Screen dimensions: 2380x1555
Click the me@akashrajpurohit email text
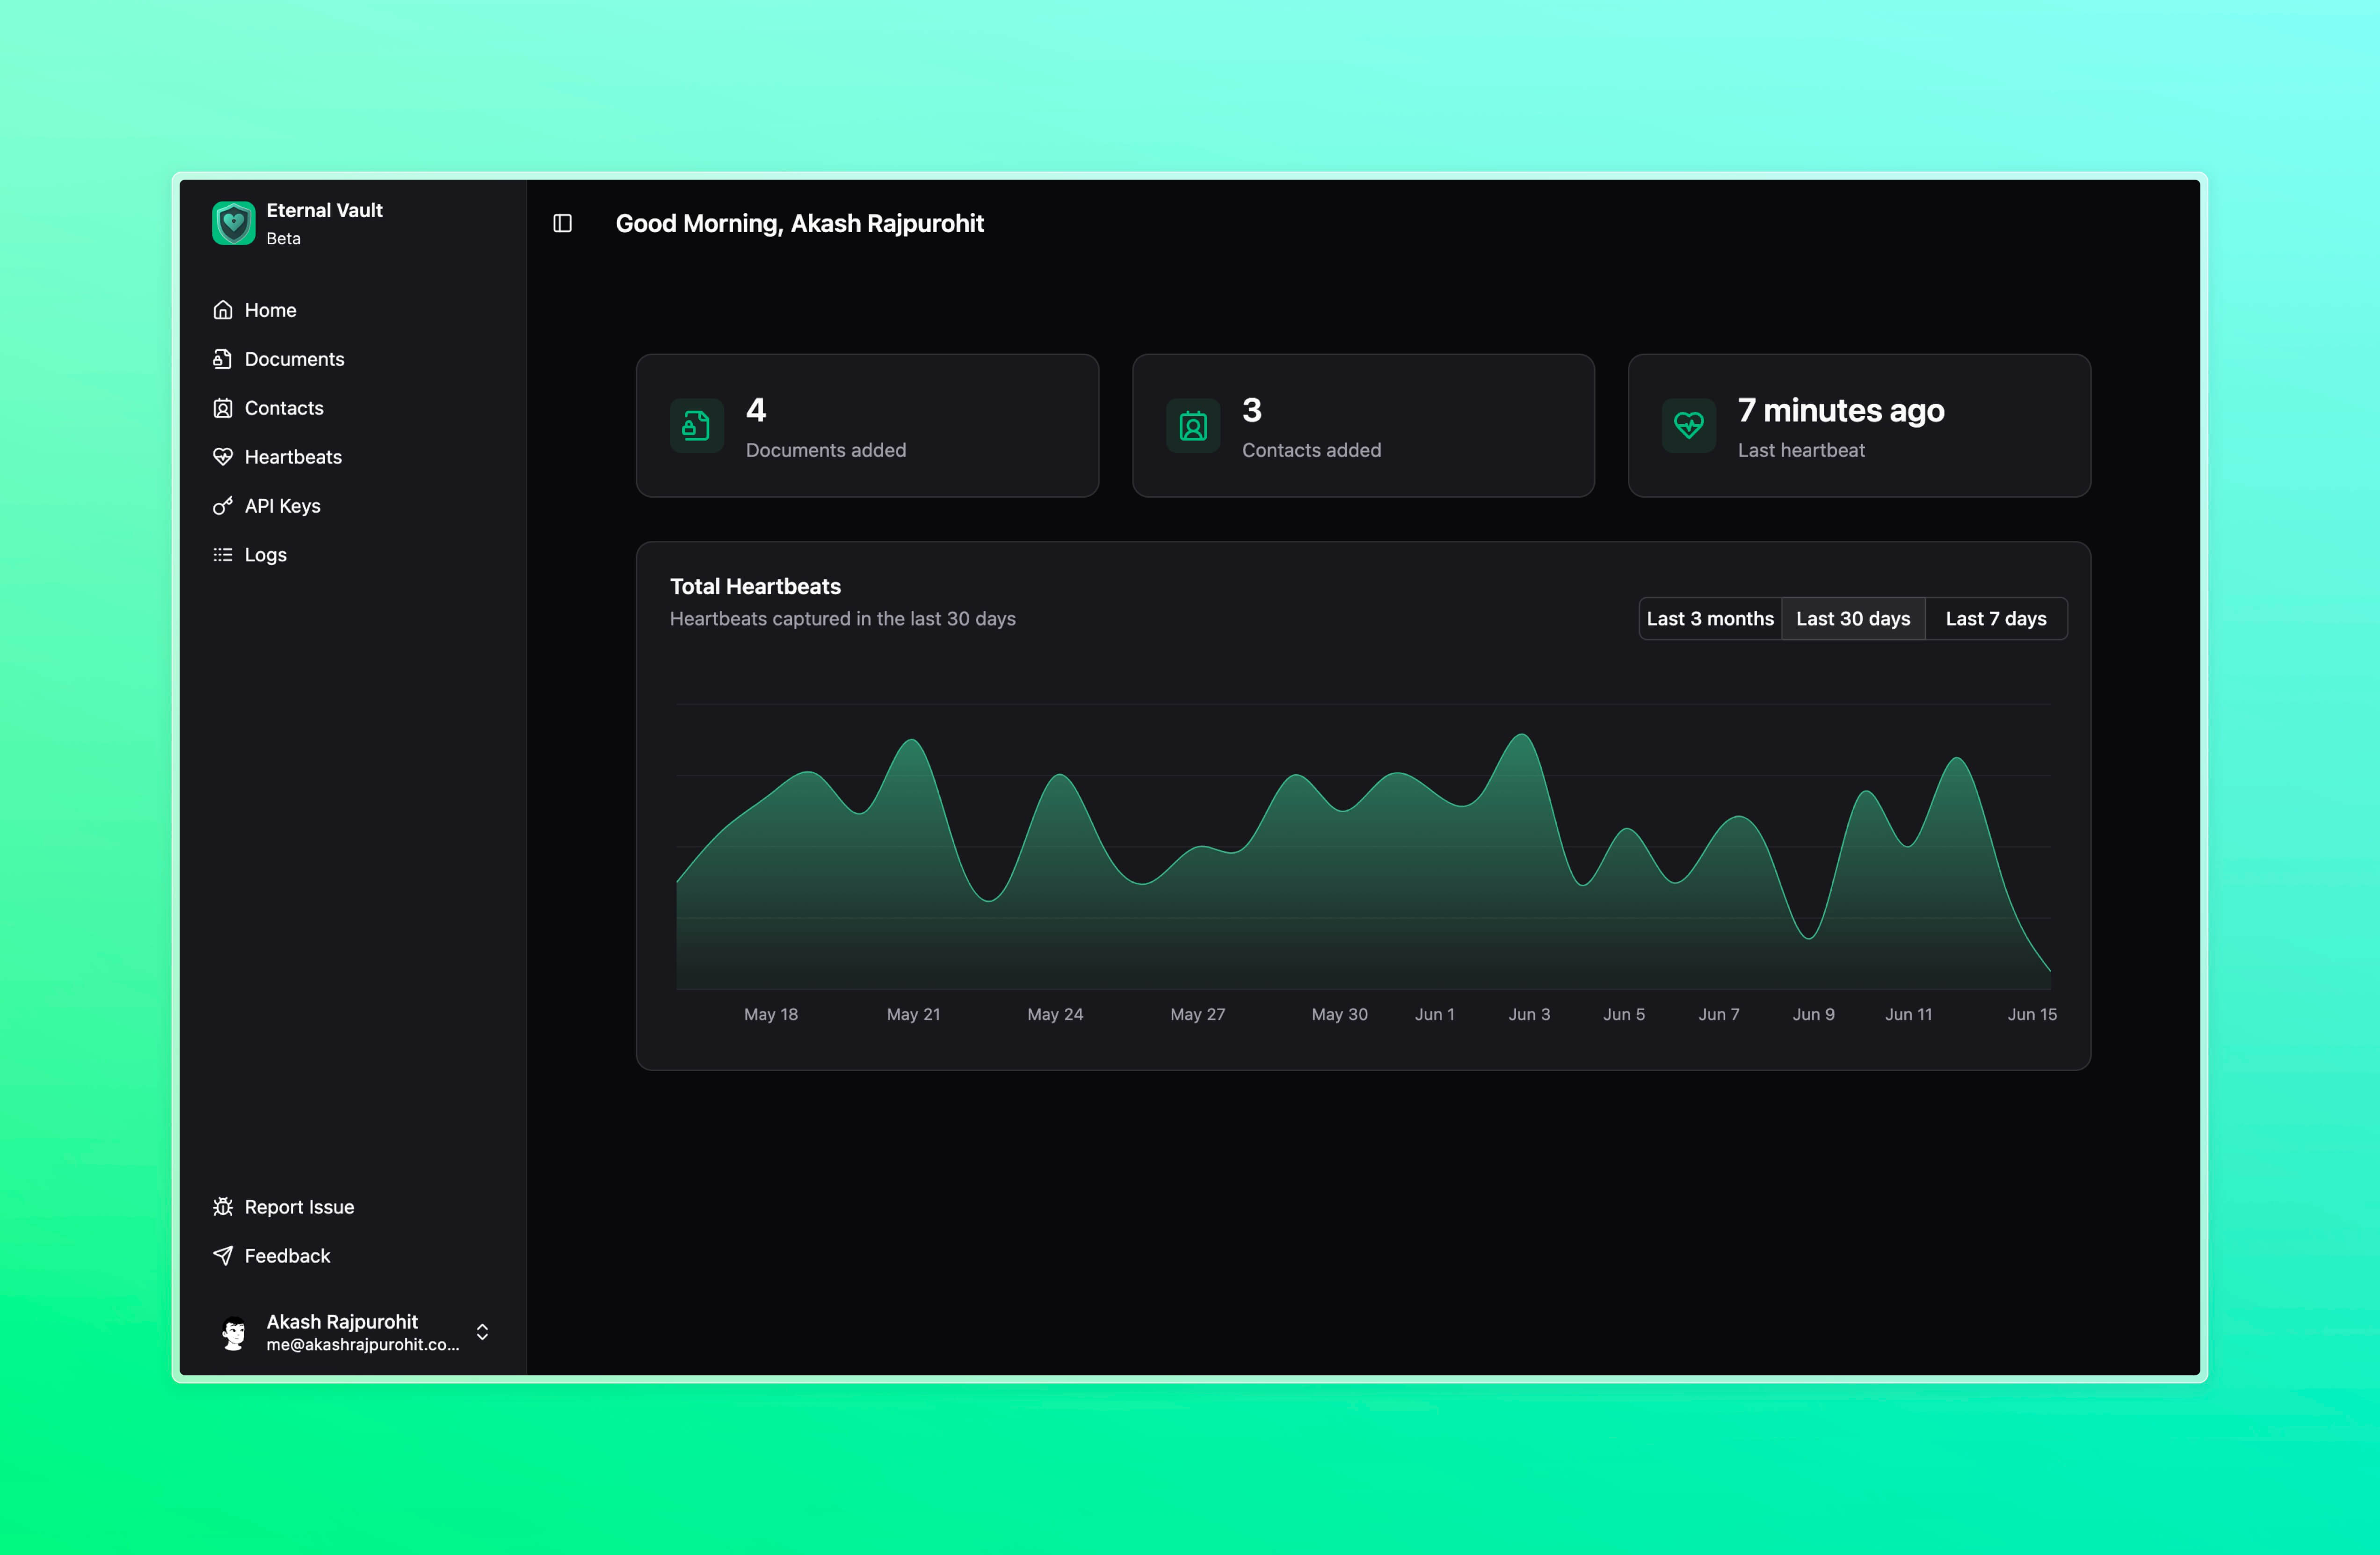[363, 1345]
